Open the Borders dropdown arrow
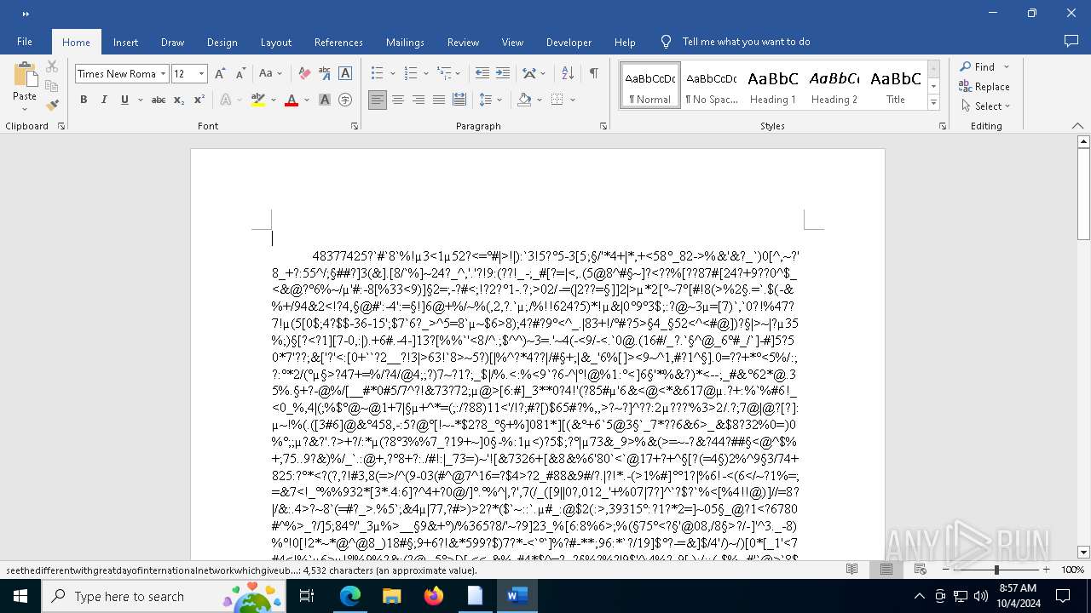1091x613 pixels. point(572,100)
